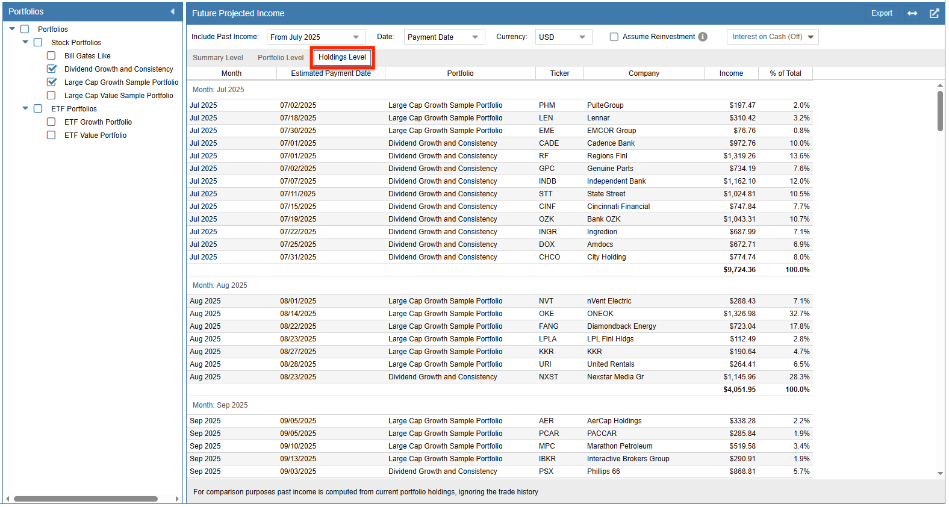Image resolution: width=949 pixels, height=507 pixels.
Task: Check Large Cap Value Sample Portfolio
Action: click(51, 95)
